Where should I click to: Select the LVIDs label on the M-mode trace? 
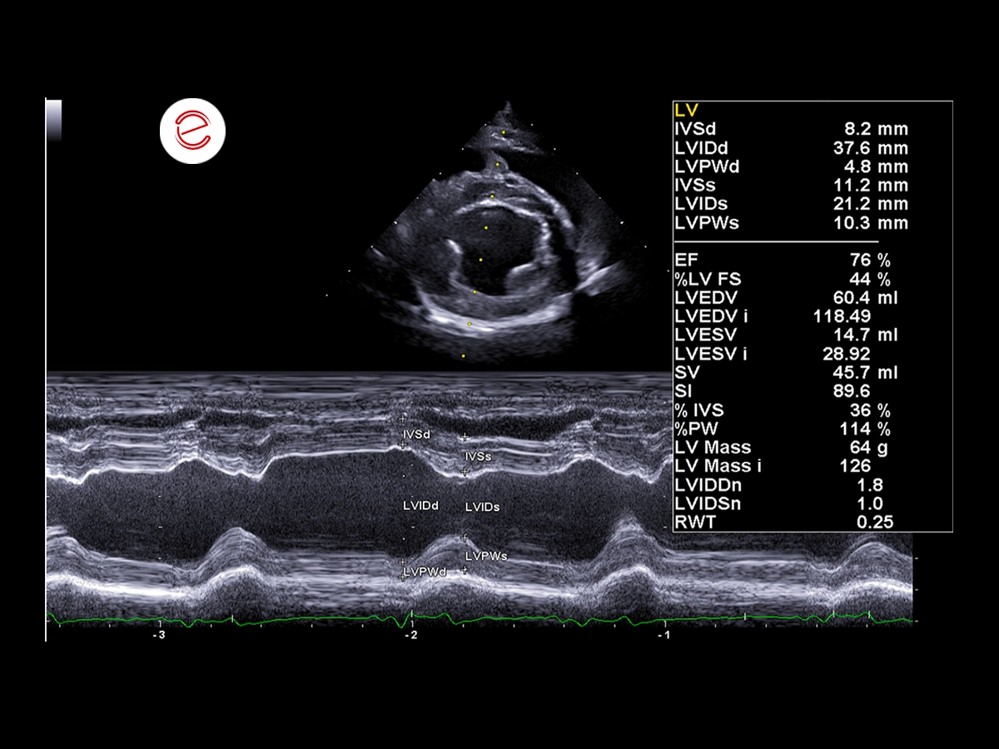click(482, 507)
